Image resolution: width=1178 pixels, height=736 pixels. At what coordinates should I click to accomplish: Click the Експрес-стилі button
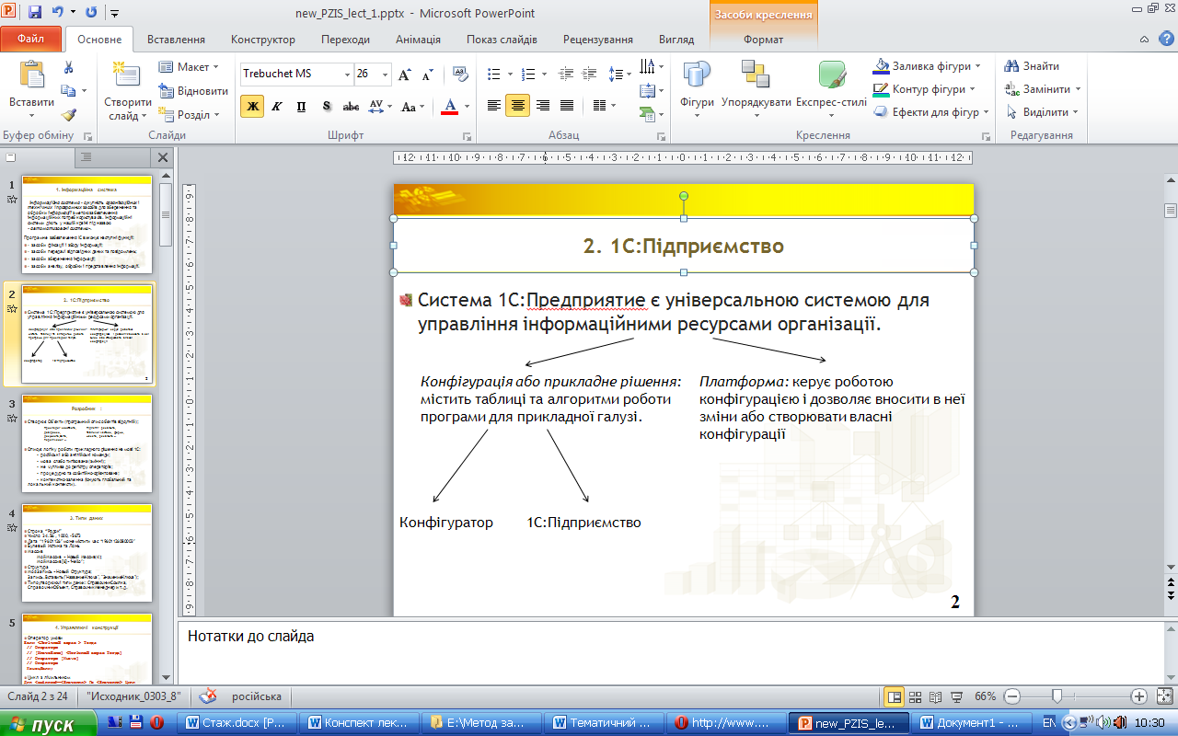click(x=831, y=90)
